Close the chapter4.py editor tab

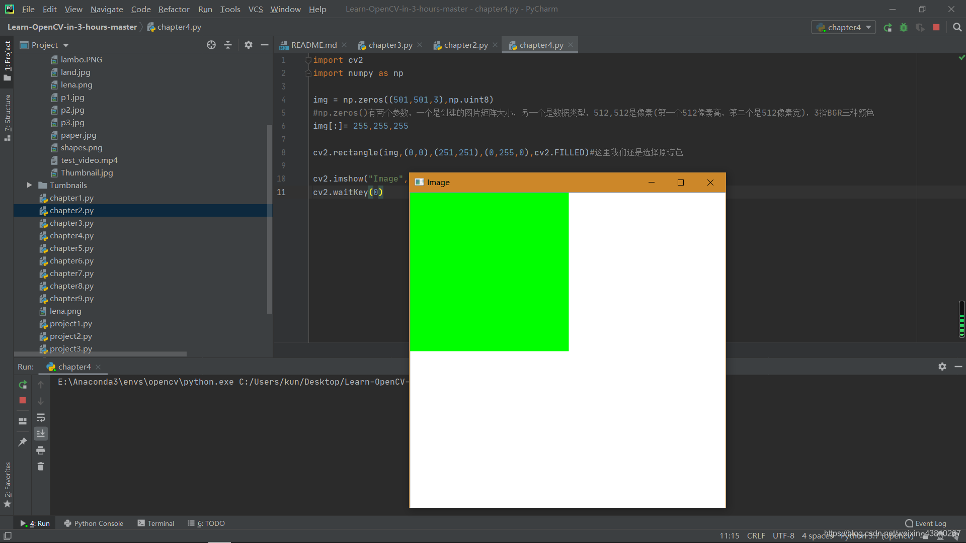pos(571,45)
